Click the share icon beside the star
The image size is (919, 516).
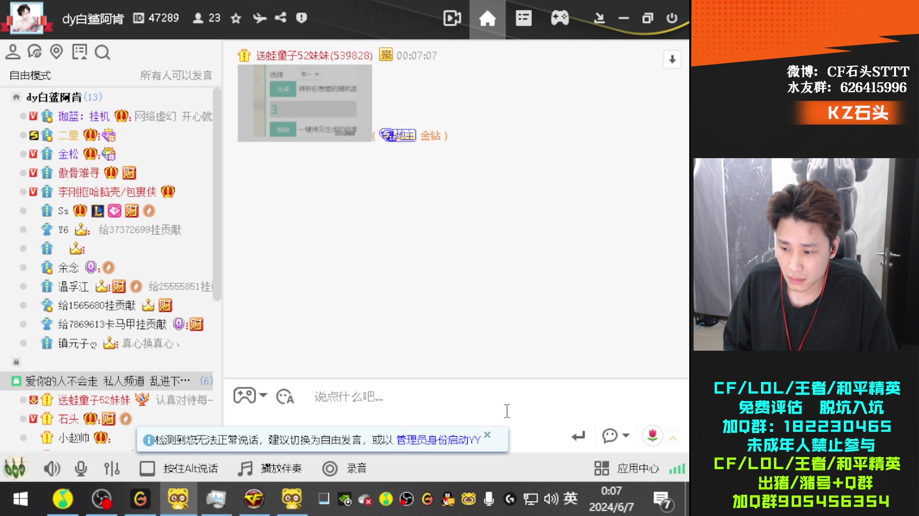280,18
